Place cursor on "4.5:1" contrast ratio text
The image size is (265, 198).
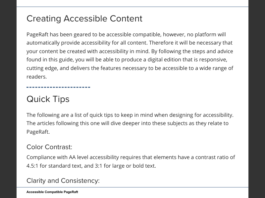point(33,166)
